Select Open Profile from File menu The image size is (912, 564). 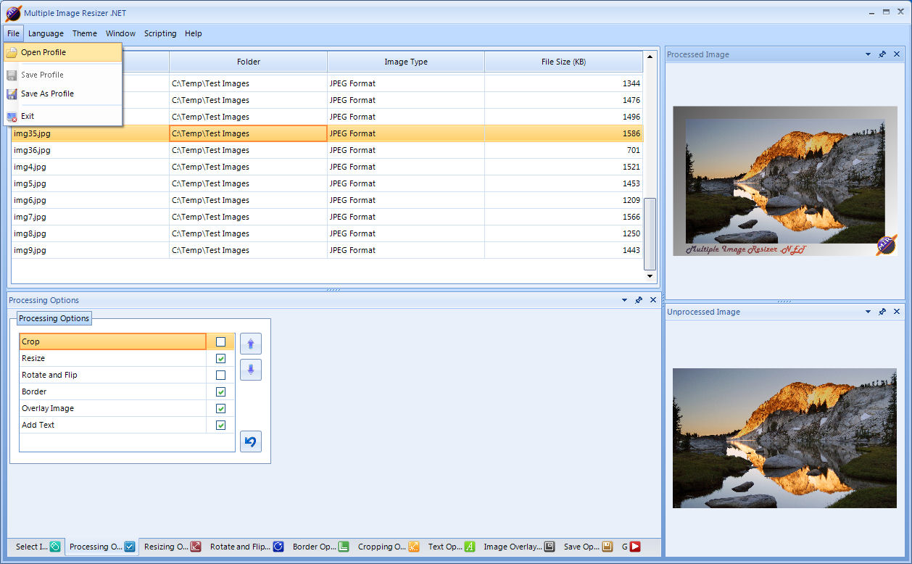(x=43, y=52)
